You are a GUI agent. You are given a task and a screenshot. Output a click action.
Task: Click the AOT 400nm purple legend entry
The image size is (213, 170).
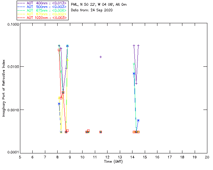pos(42,3)
